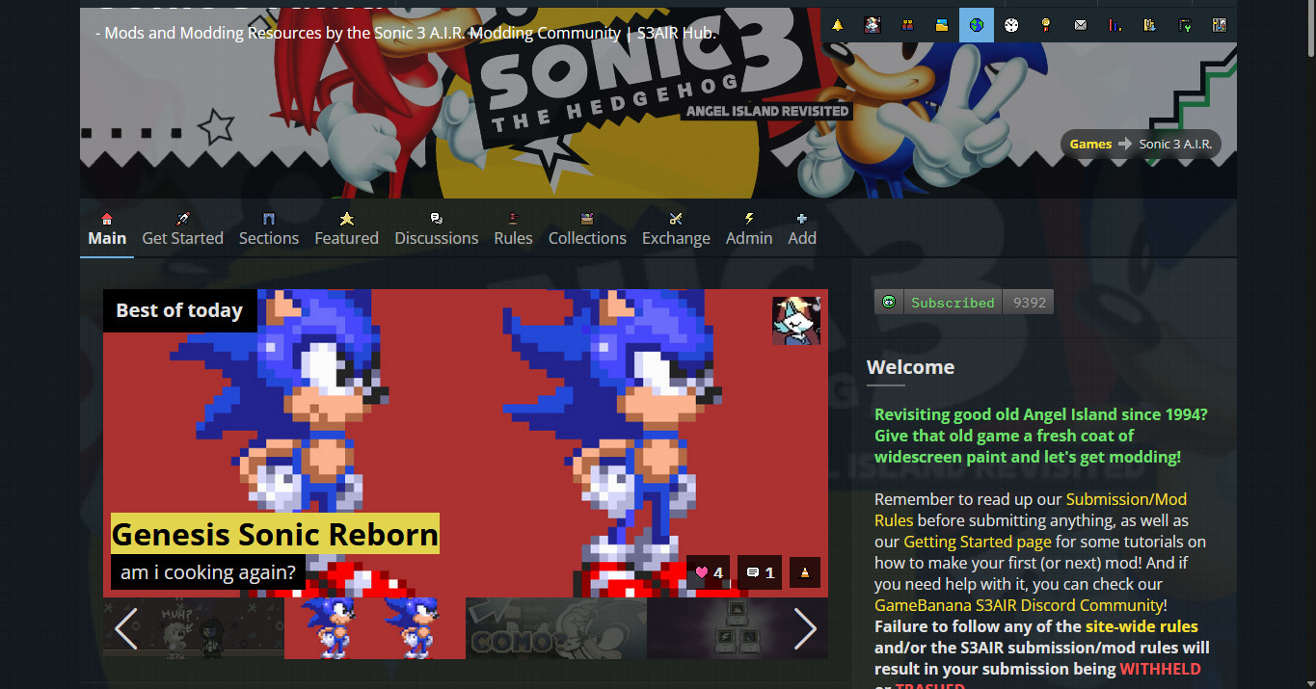Click the gavel icon next to Rules
1316x689 pixels.
coord(513,218)
